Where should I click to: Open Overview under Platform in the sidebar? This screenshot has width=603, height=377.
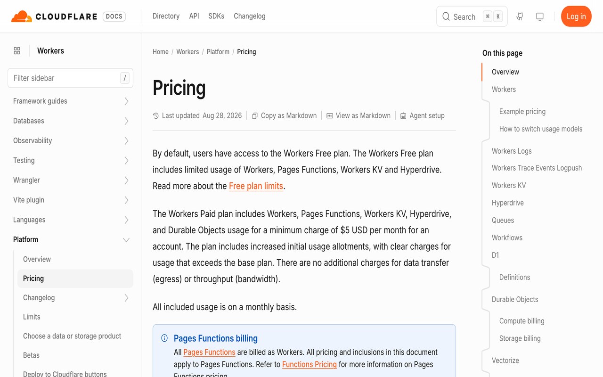[x=75, y=259]
